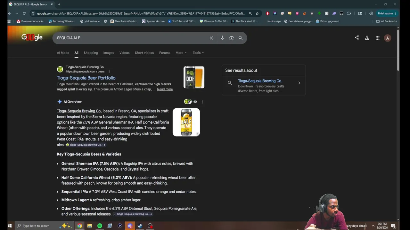Open Tioga-Sequoia Beer Portfolio link
The width and height of the screenshot is (410, 230).
86,78
